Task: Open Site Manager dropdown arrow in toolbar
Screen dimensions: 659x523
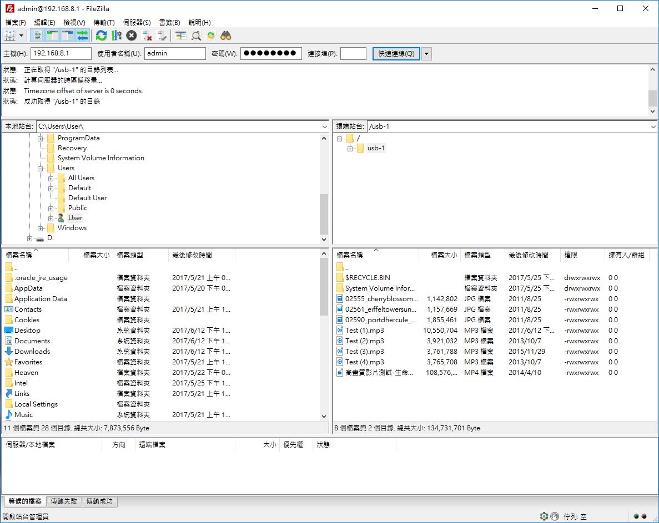Action: (x=21, y=35)
